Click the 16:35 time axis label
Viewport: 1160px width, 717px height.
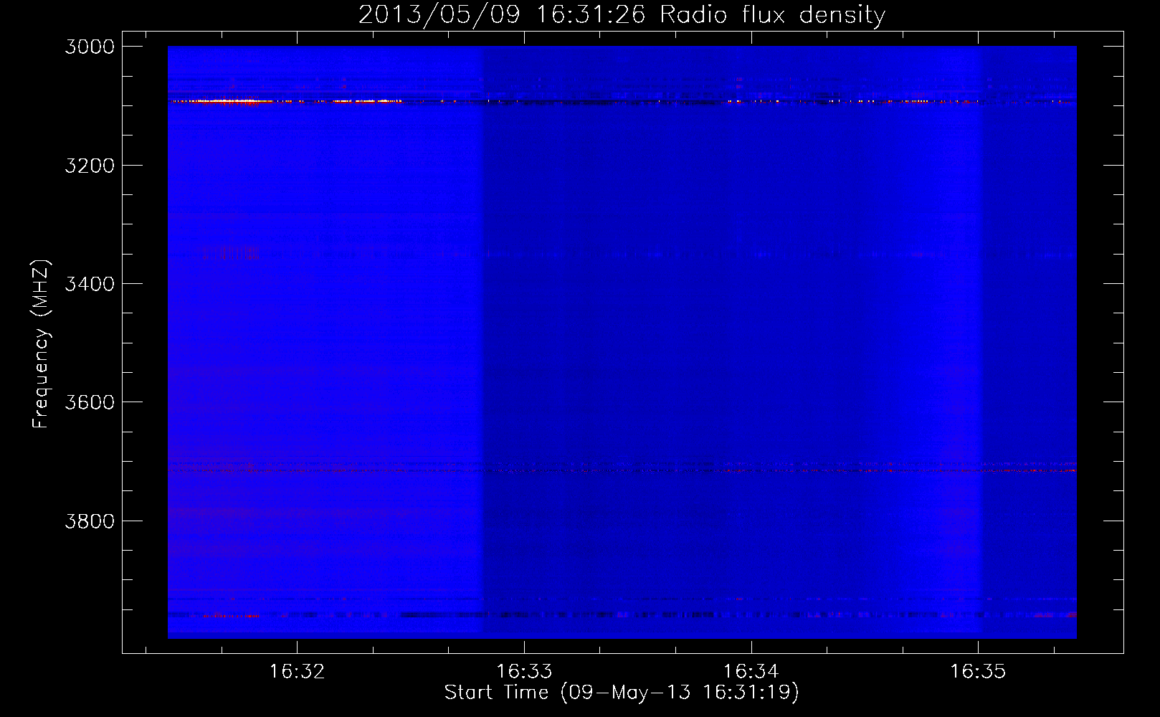pyautogui.click(x=978, y=672)
